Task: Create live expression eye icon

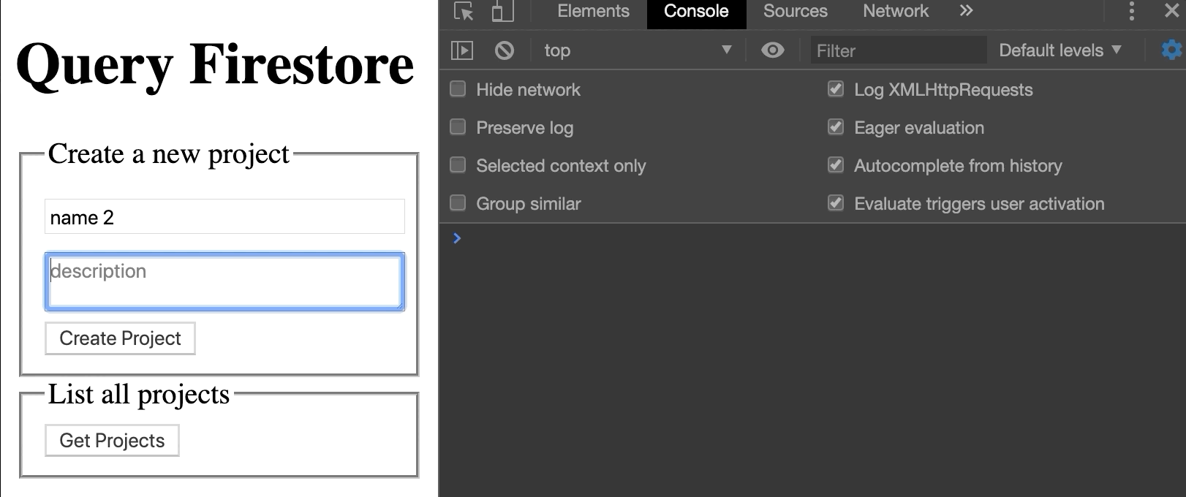Action: pos(772,50)
